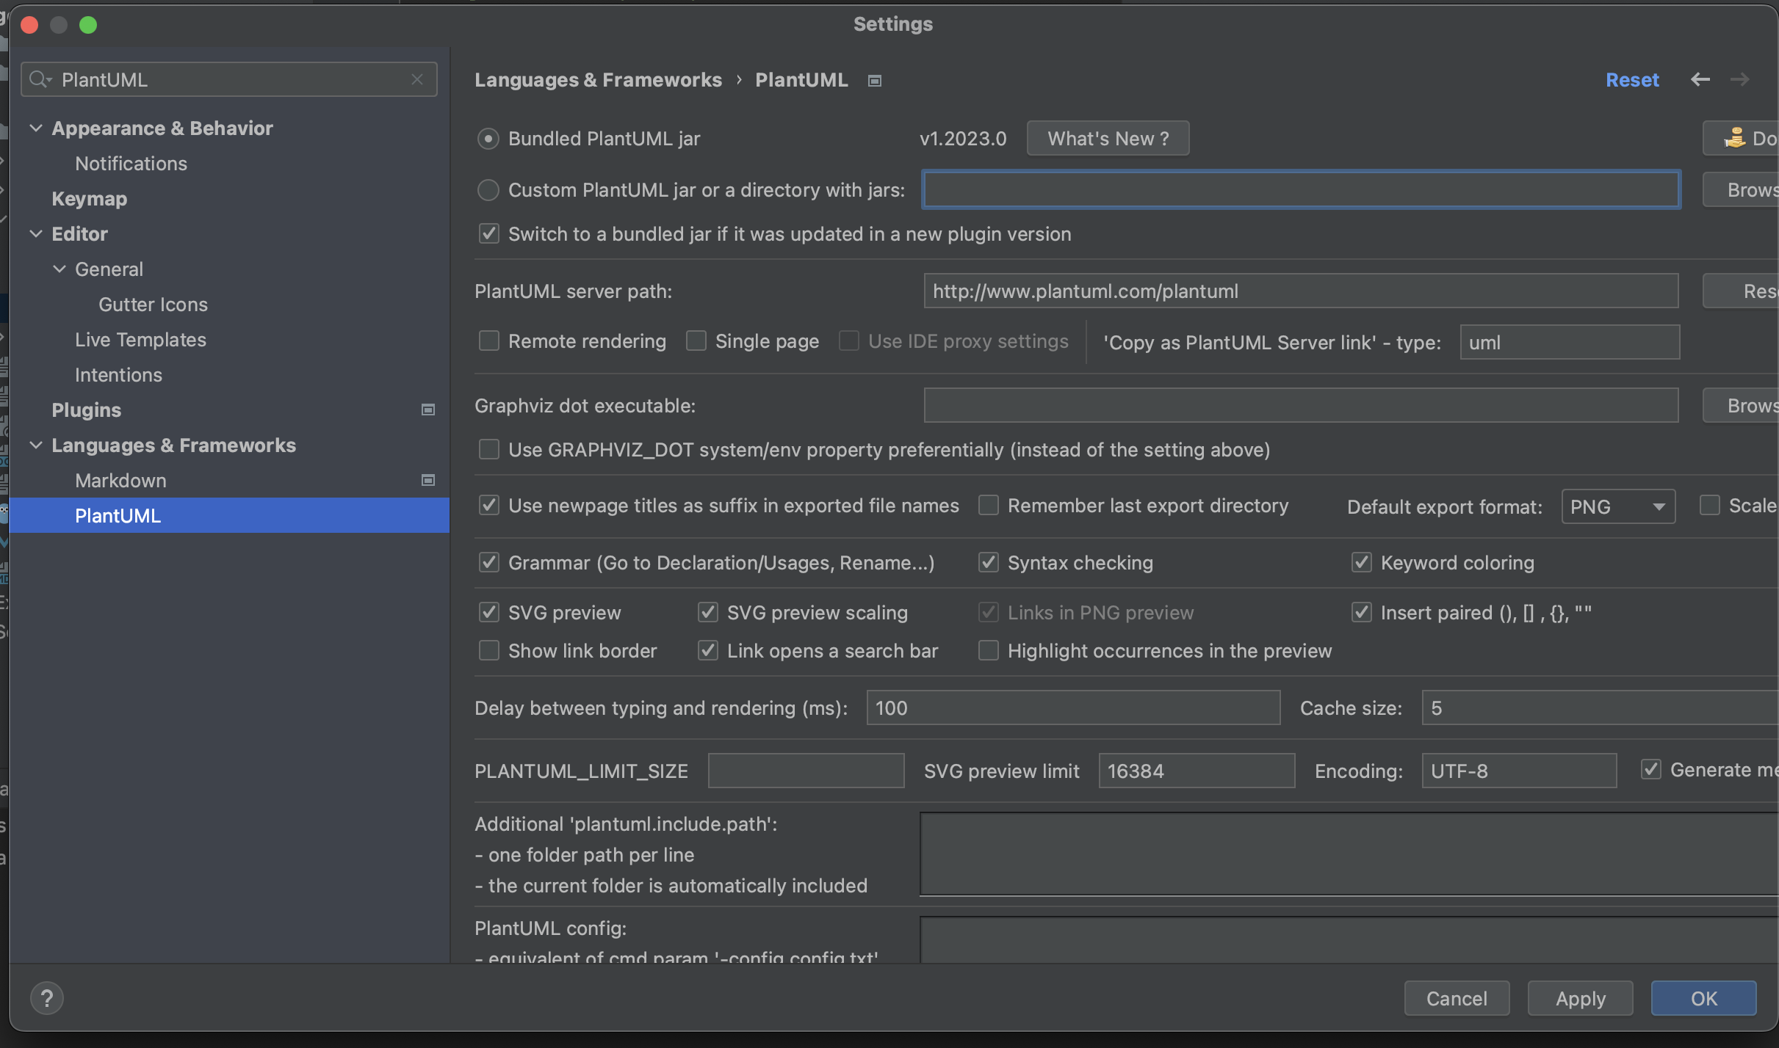This screenshot has height=1048, width=1779.
Task: Click the project-level icon beside PlantUML breadcrumb
Action: coord(874,81)
